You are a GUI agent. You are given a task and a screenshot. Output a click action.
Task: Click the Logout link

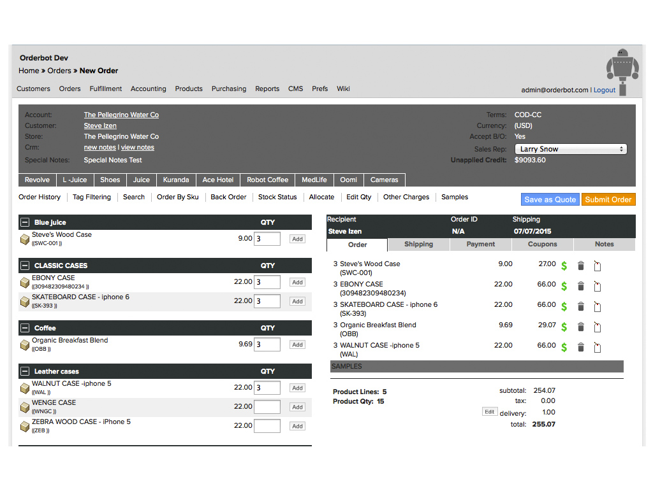pyautogui.click(x=605, y=90)
